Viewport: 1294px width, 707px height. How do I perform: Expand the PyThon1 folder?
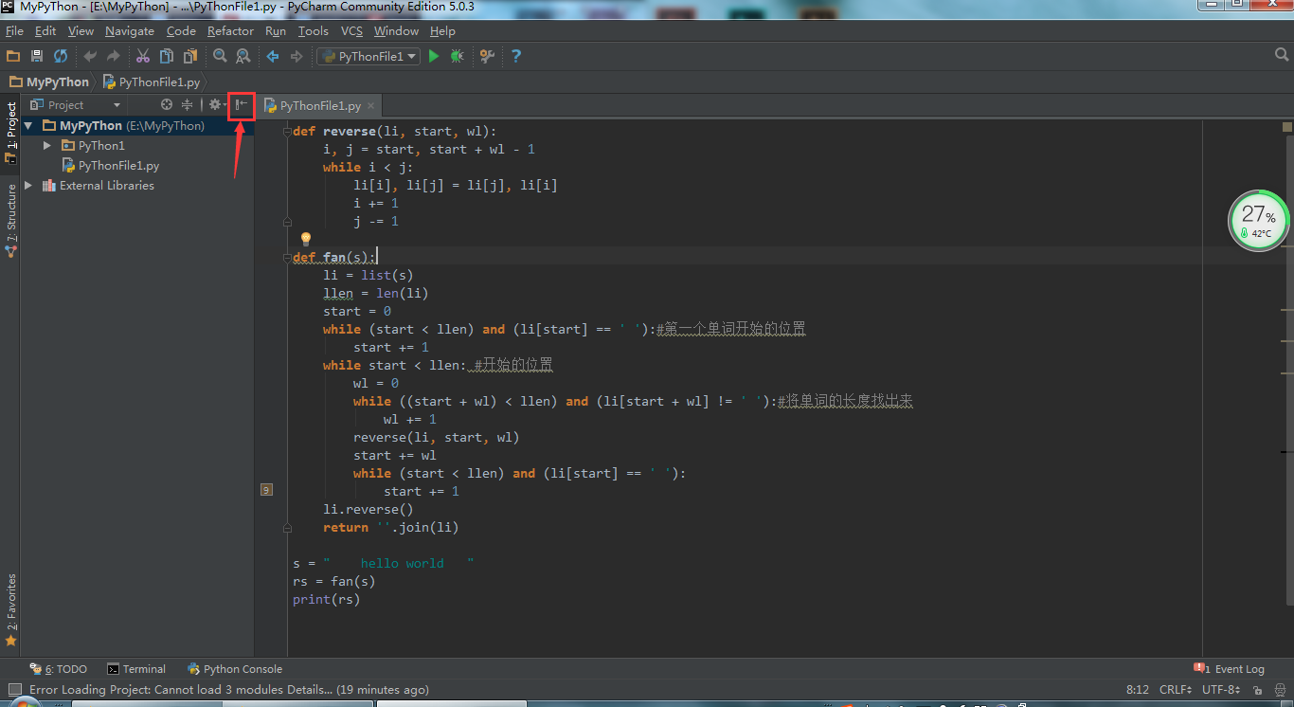click(x=46, y=145)
